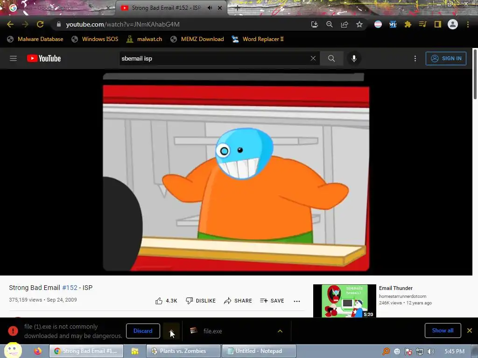Run the YouTube search with magnifier button

click(331, 58)
